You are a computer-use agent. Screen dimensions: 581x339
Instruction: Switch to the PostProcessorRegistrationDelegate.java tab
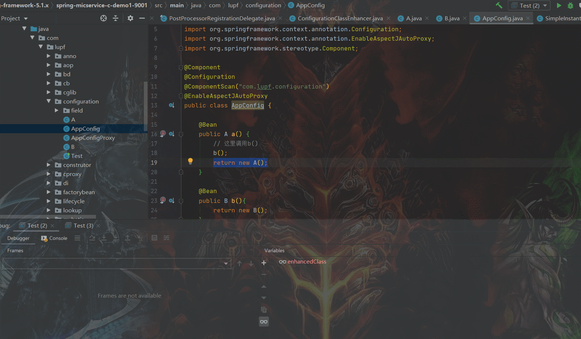pyautogui.click(x=222, y=18)
